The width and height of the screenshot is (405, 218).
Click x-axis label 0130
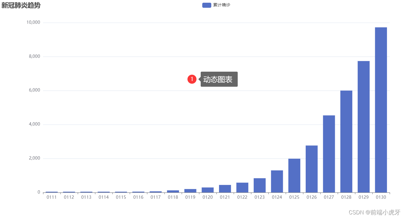pos(381,197)
